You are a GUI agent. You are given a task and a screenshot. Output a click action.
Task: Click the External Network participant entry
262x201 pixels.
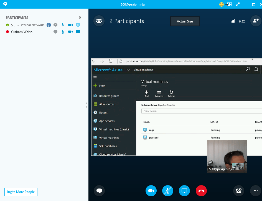tap(27, 25)
